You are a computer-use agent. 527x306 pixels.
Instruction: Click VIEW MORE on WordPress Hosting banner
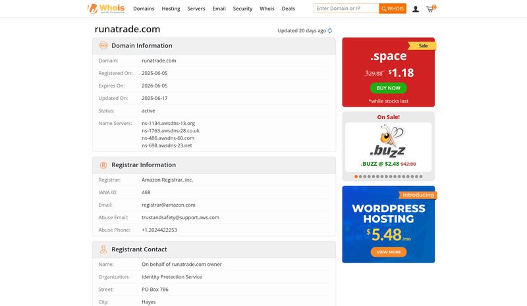pyautogui.click(x=389, y=252)
